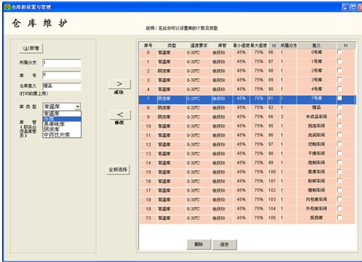Choose 阴凉库 from the dropdown list
362x262 pixels.
[62, 130]
